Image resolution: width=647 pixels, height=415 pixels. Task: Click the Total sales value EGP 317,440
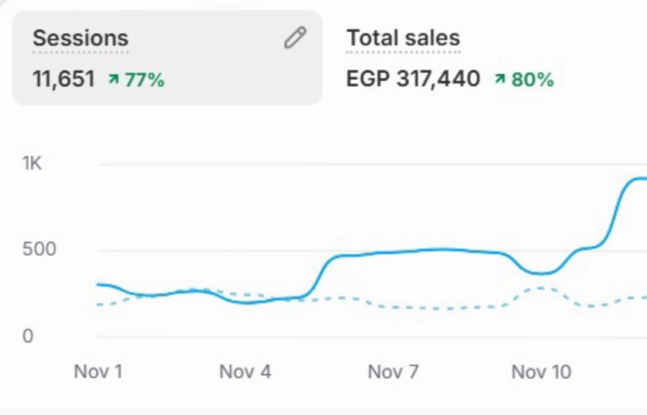coord(414,78)
